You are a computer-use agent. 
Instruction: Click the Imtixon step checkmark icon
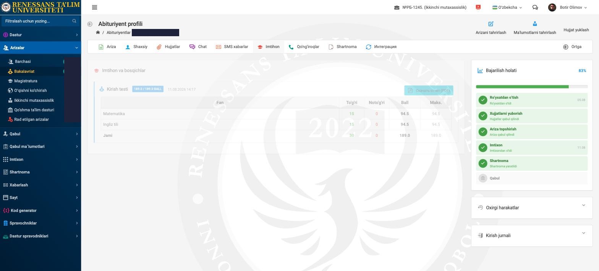(483, 148)
